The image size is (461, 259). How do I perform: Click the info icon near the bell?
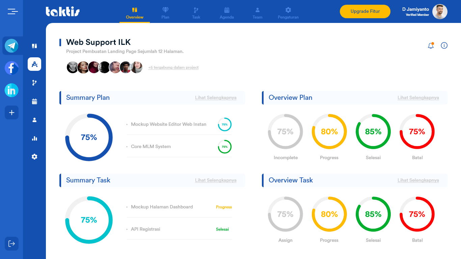[x=444, y=46]
